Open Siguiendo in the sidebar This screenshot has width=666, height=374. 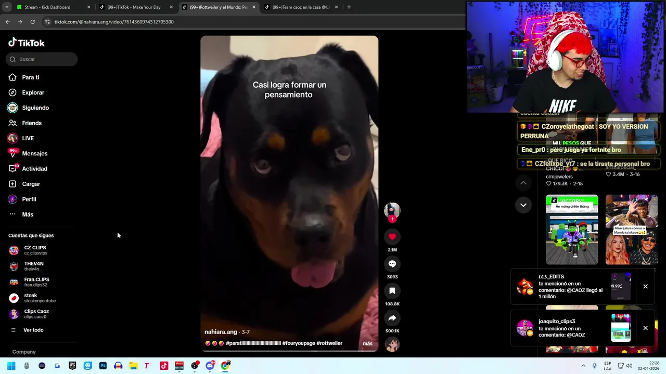35,108
